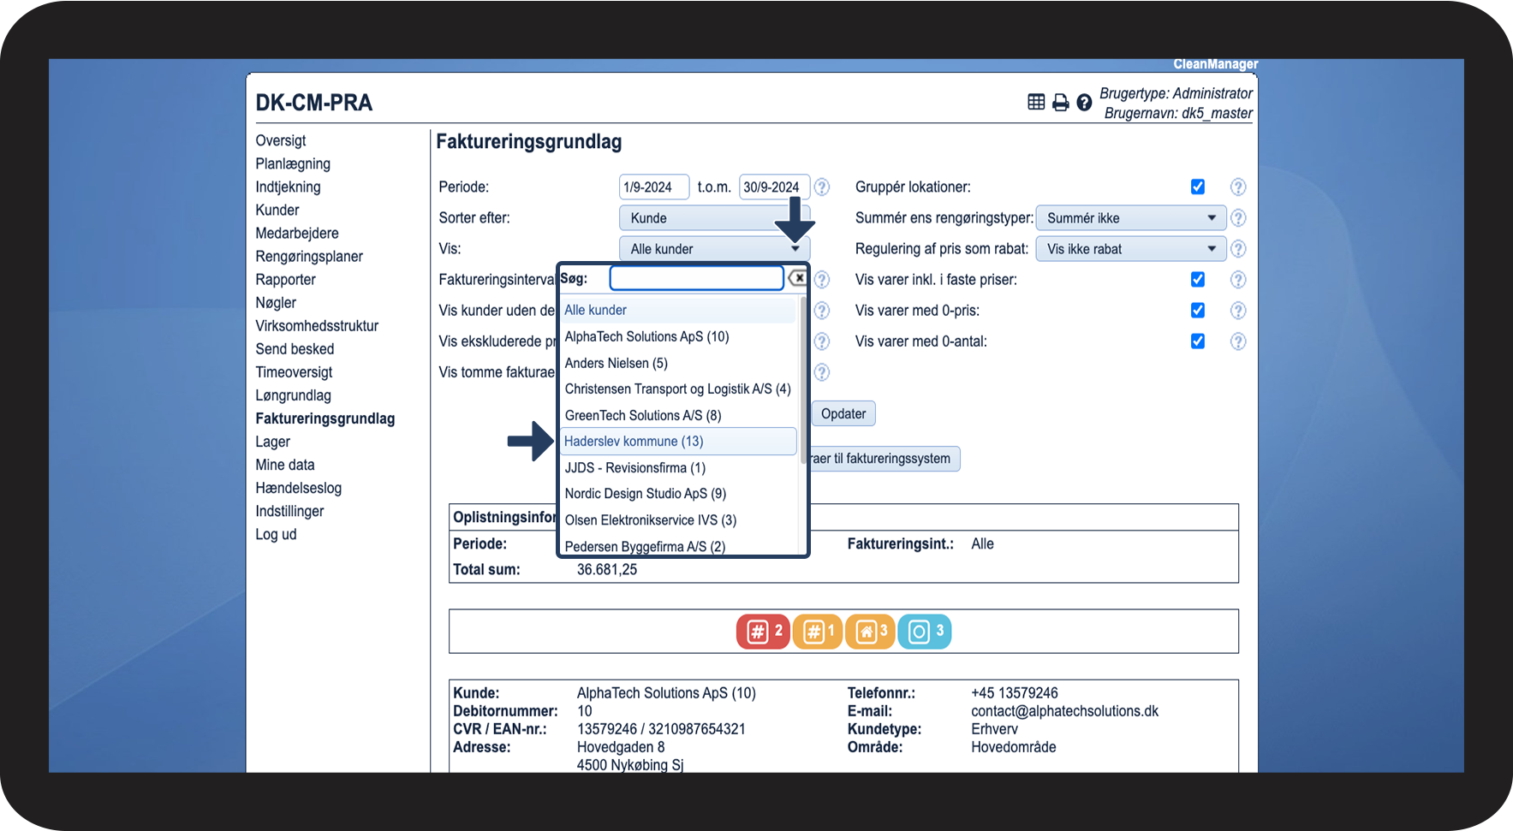
Task: Toggle Vis varer med 0-pris checkbox
Action: [1197, 311]
